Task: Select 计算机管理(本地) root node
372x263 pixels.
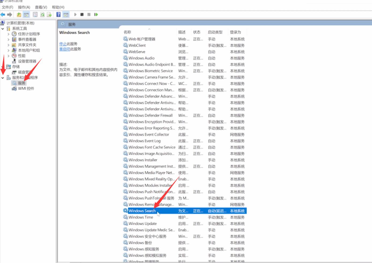Action: [x=20, y=23]
